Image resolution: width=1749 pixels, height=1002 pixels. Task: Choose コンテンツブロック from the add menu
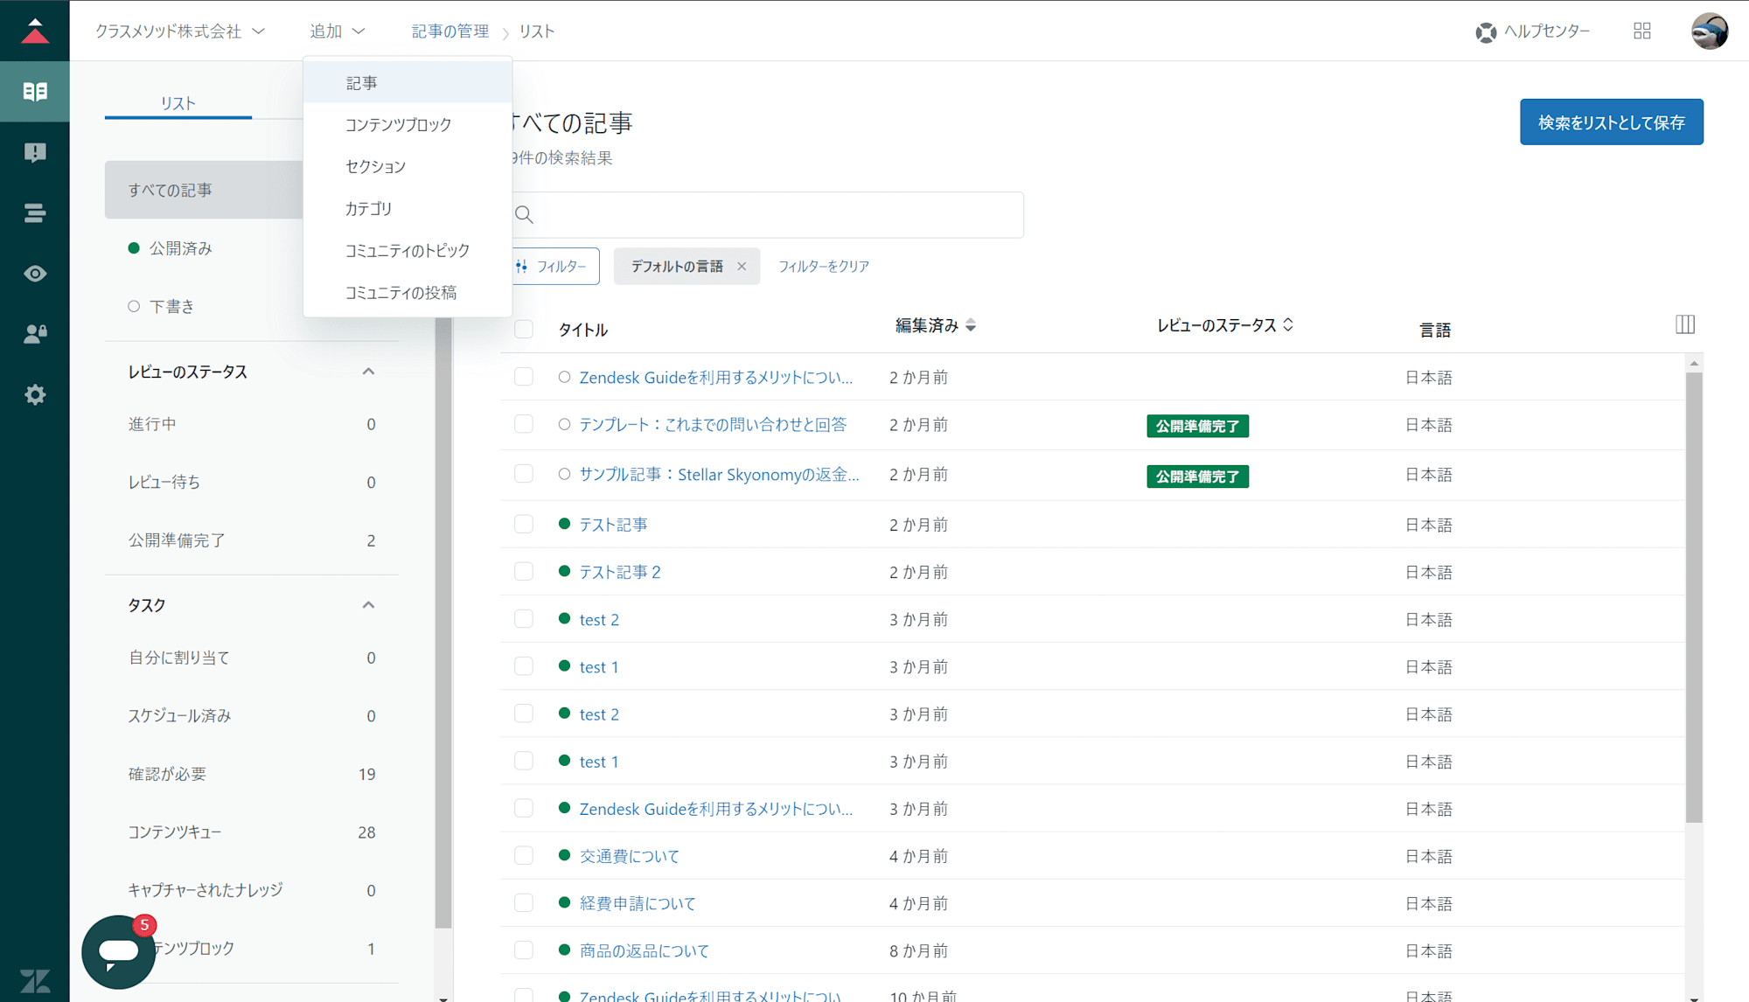tap(408, 124)
